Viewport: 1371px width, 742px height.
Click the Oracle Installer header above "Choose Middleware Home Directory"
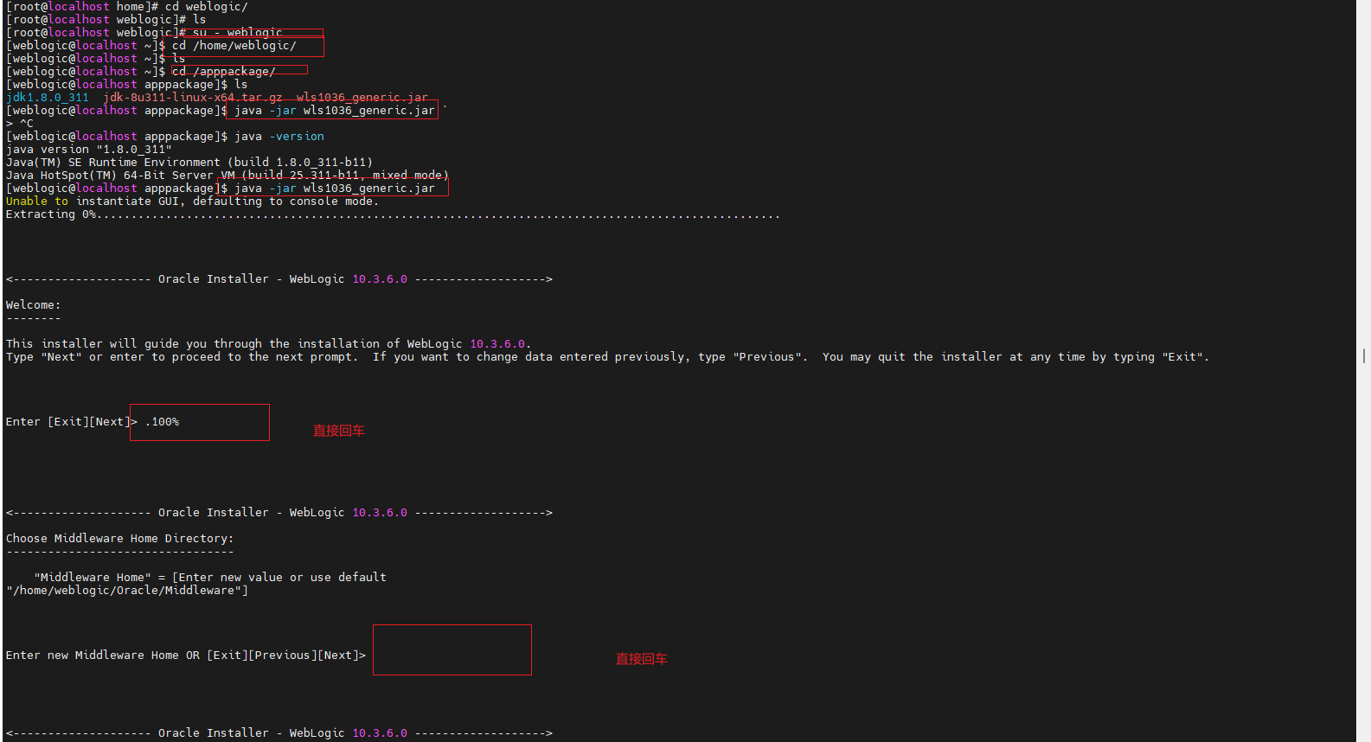[279, 513]
